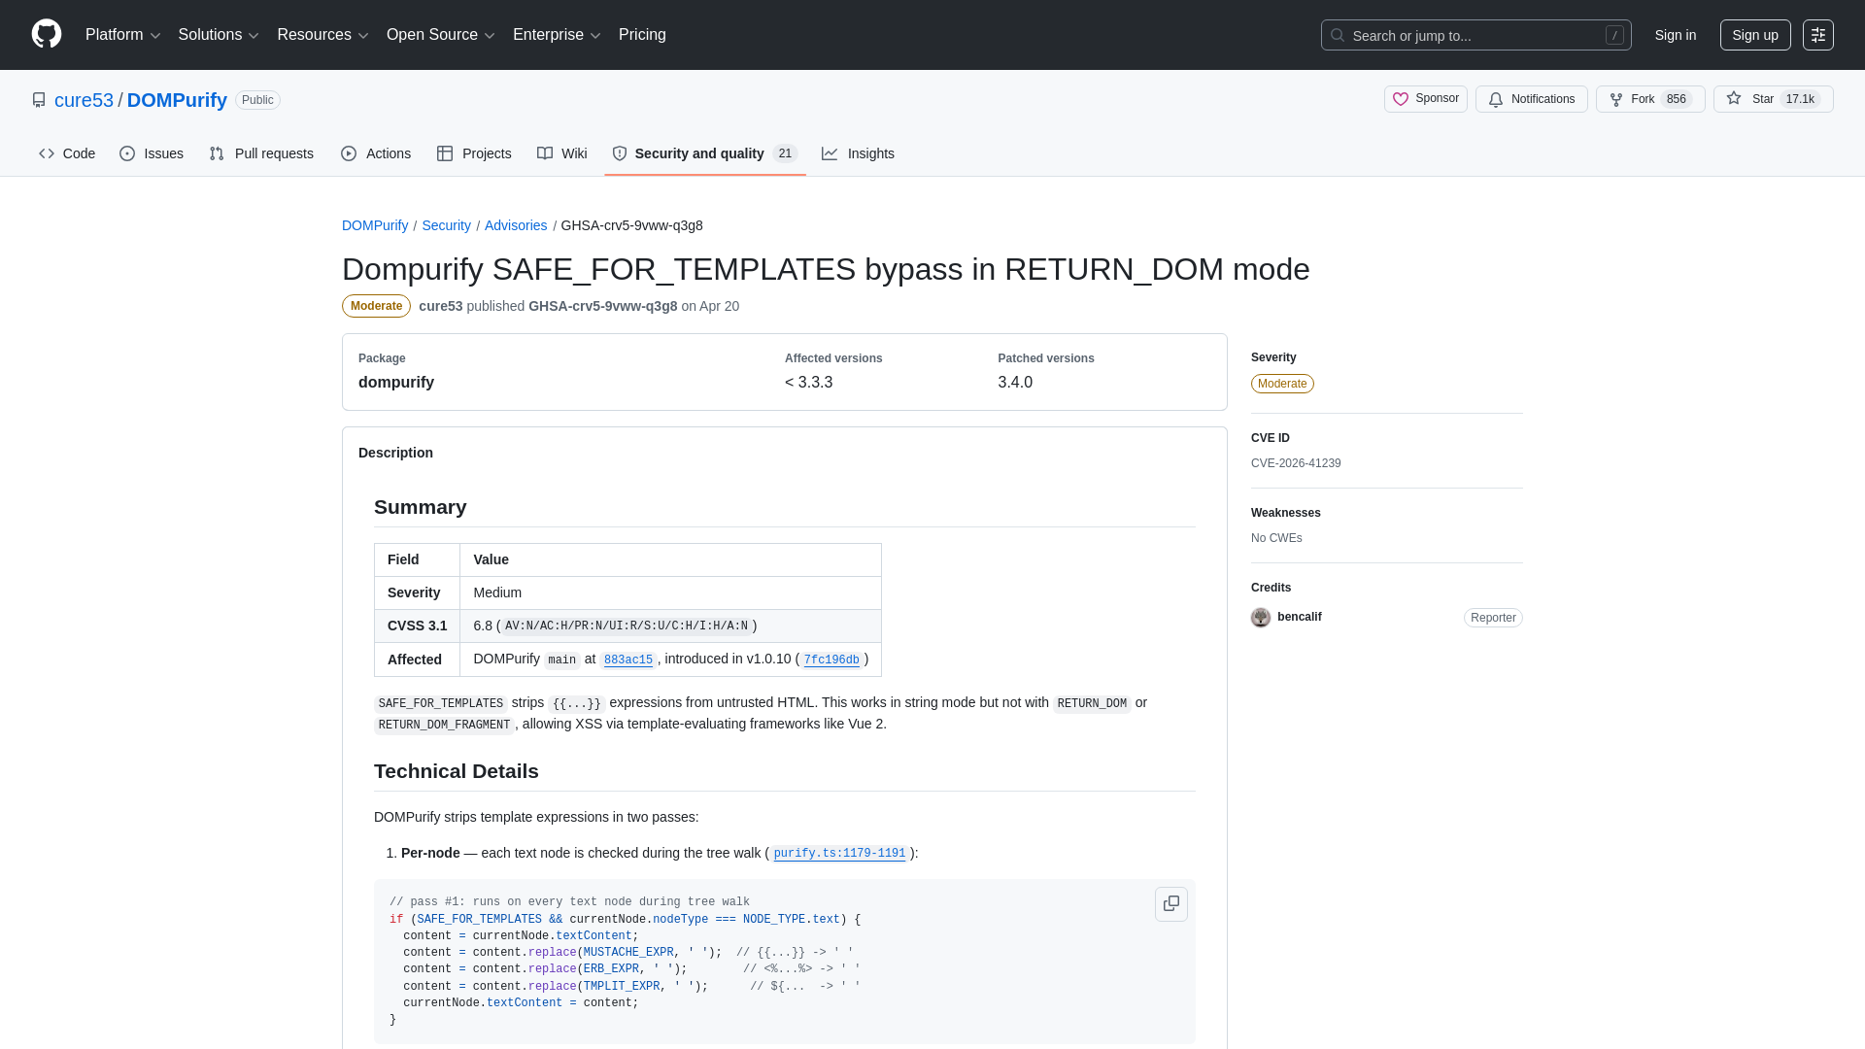Image resolution: width=1865 pixels, height=1049 pixels.
Task: Switch to the Pull requests tab
Action: [x=261, y=153]
